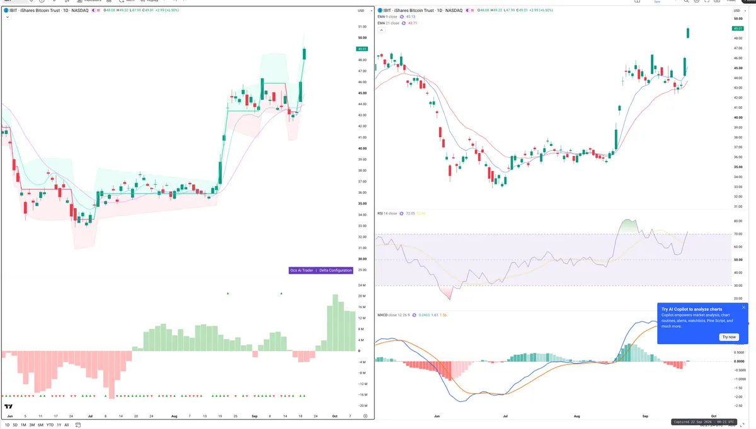Click the -2.00 level on MACD axis
The image size is (756, 429).
click(738, 397)
